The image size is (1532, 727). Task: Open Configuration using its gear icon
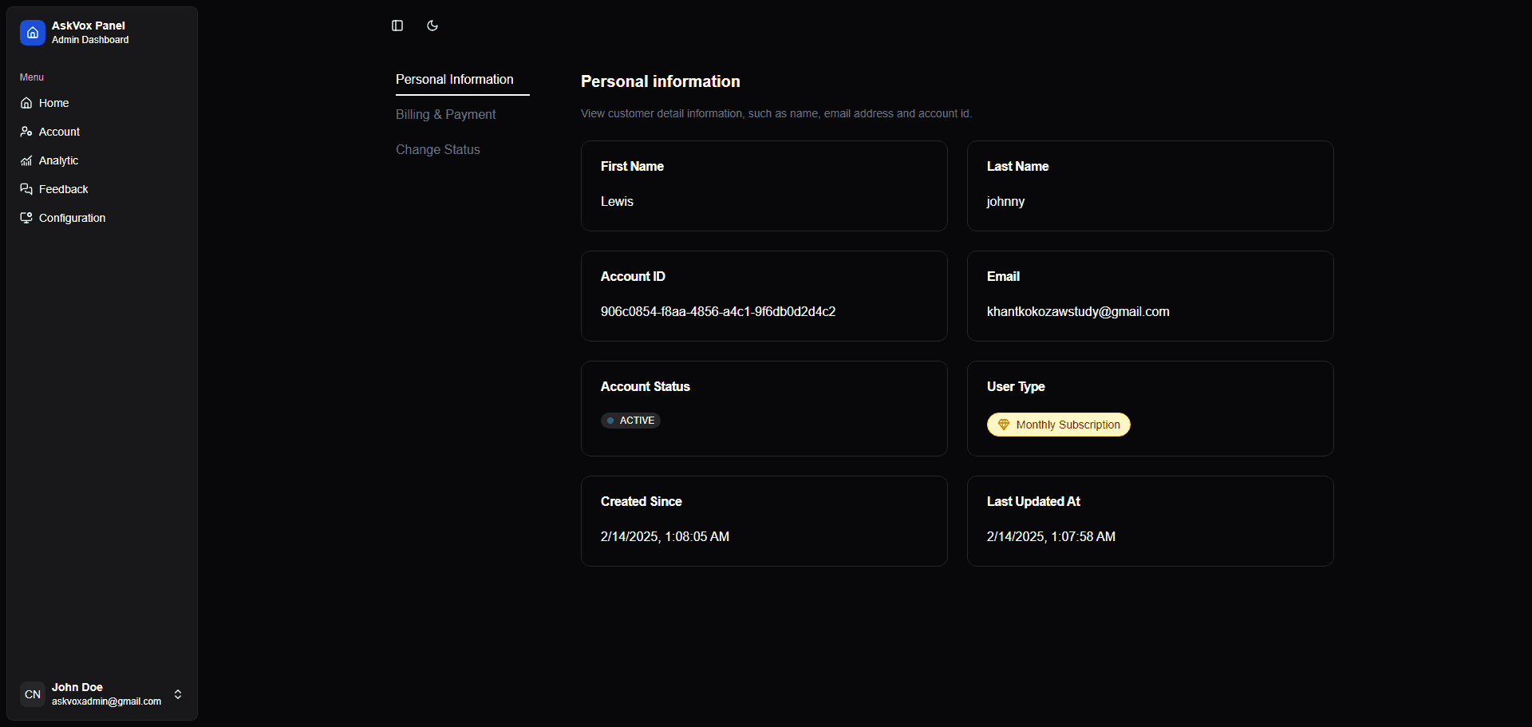tap(26, 218)
